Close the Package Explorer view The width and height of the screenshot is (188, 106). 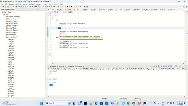pos(15,10)
